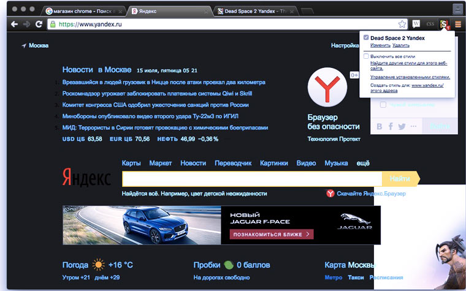Click the forward navigation arrow
Screen dimensions: 466x291
27,25
